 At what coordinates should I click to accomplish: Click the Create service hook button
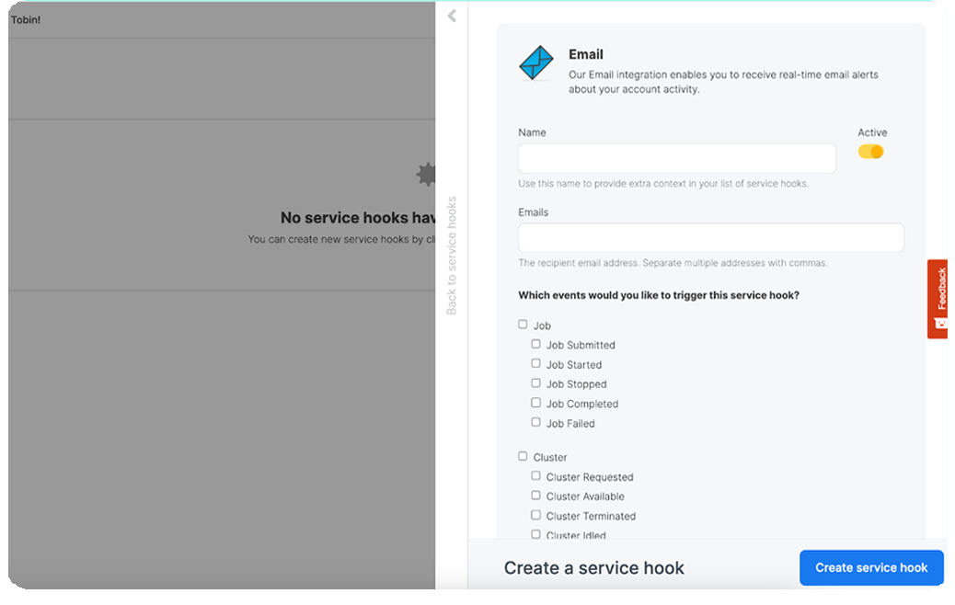coord(870,567)
